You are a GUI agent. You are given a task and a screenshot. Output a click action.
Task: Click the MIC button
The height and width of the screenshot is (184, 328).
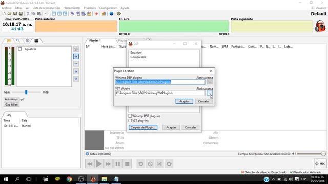point(320,164)
